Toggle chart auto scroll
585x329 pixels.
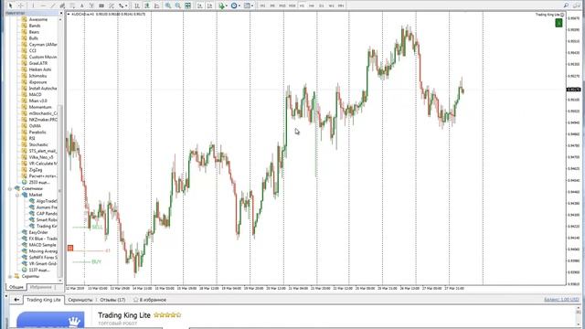coord(199,5)
